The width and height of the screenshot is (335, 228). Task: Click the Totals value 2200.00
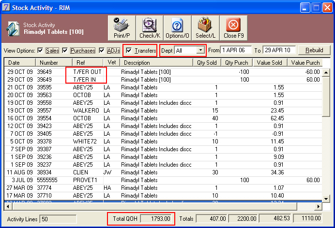(x=243, y=219)
